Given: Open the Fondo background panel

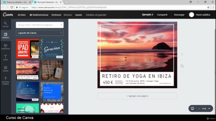Looking at the screenshot, I should (5, 69).
